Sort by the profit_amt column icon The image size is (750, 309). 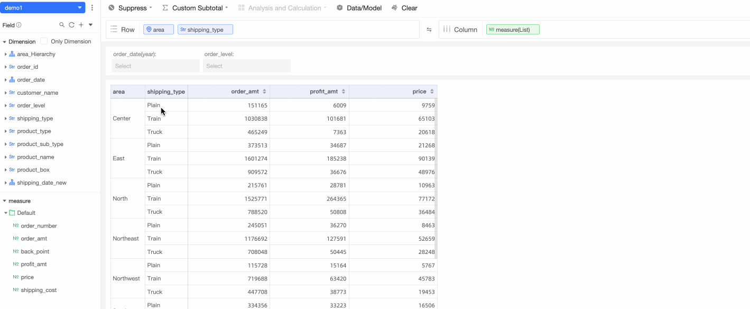click(344, 92)
